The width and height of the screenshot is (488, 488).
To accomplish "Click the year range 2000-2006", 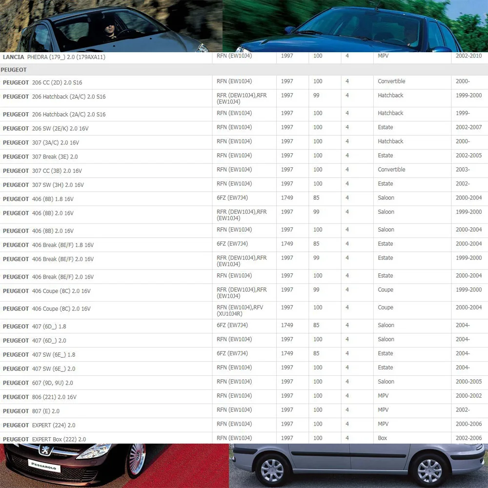I will pyautogui.click(x=468, y=424).
